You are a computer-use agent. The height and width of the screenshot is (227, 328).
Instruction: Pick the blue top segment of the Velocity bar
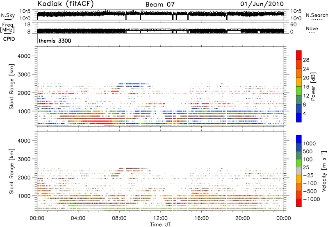(x=299, y=139)
